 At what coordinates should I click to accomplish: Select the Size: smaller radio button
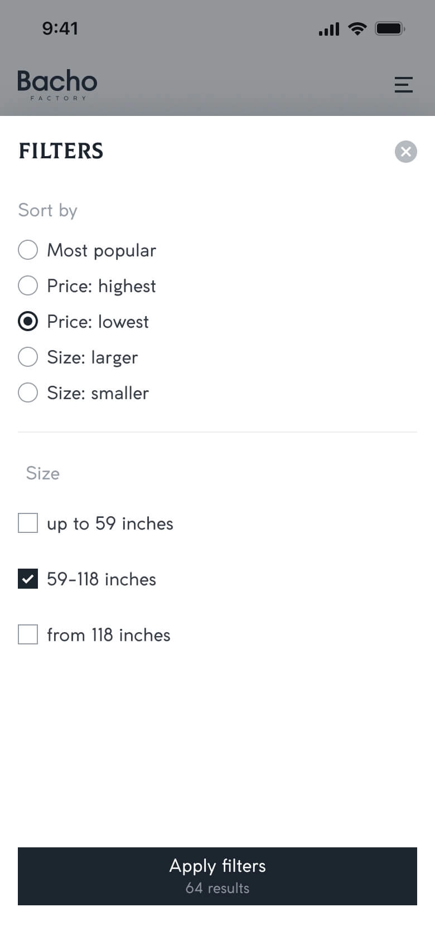tap(28, 392)
